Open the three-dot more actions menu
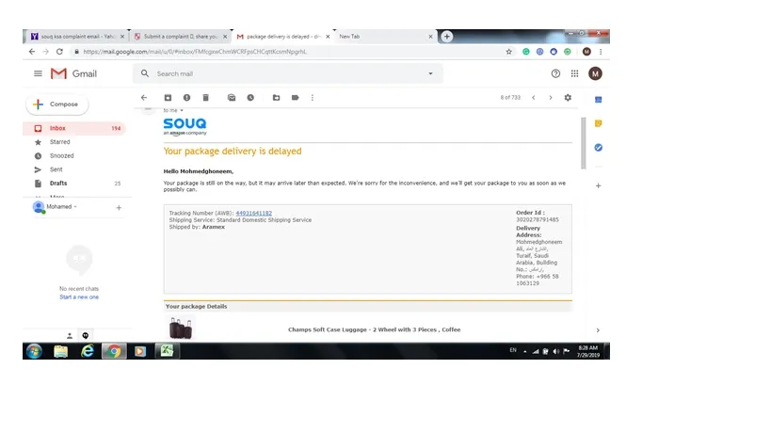 (x=313, y=98)
